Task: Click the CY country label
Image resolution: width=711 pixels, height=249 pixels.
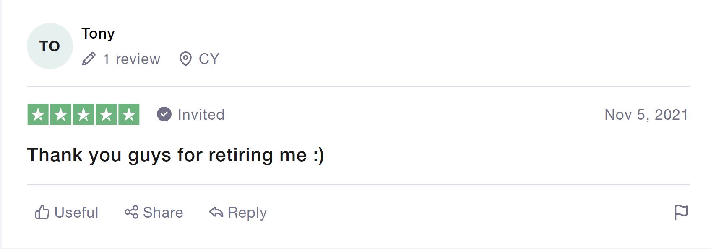Action: click(209, 59)
